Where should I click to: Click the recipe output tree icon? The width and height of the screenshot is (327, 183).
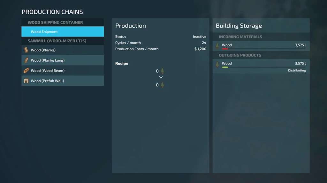tap(162, 85)
